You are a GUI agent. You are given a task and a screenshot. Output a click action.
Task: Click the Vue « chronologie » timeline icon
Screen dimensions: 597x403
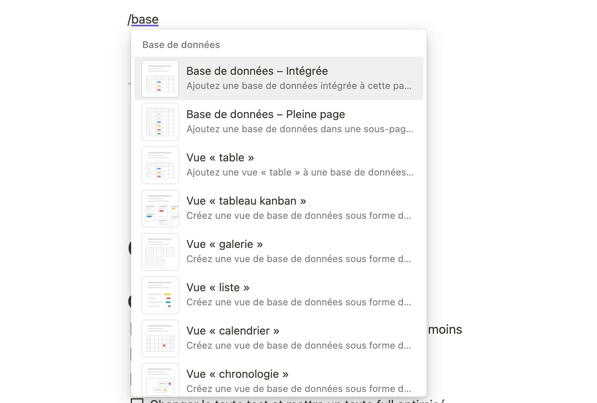[x=160, y=380]
